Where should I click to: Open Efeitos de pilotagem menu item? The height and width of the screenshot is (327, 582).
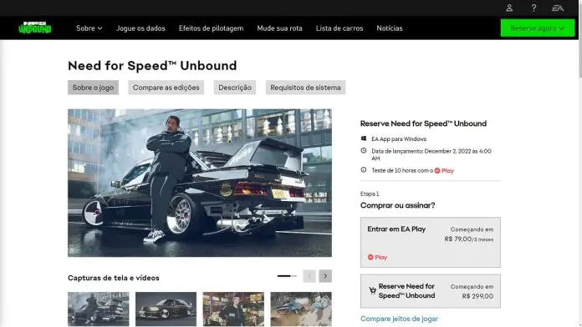pyautogui.click(x=212, y=28)
